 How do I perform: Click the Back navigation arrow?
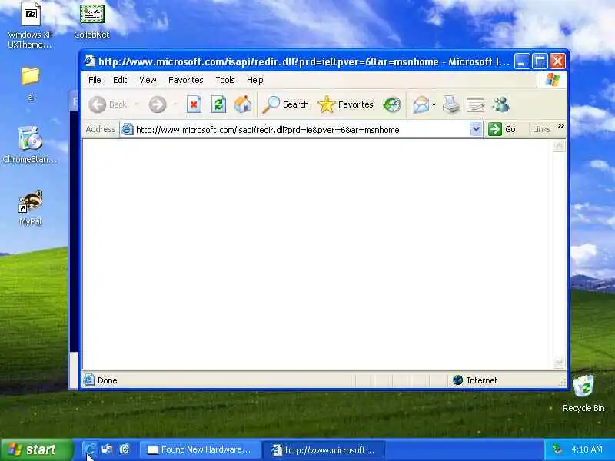[98, 104]
